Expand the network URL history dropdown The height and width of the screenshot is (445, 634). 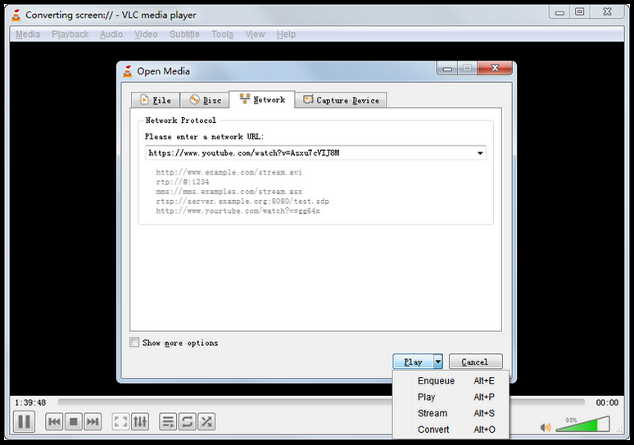pyautogui.click(x=479, y=153)
